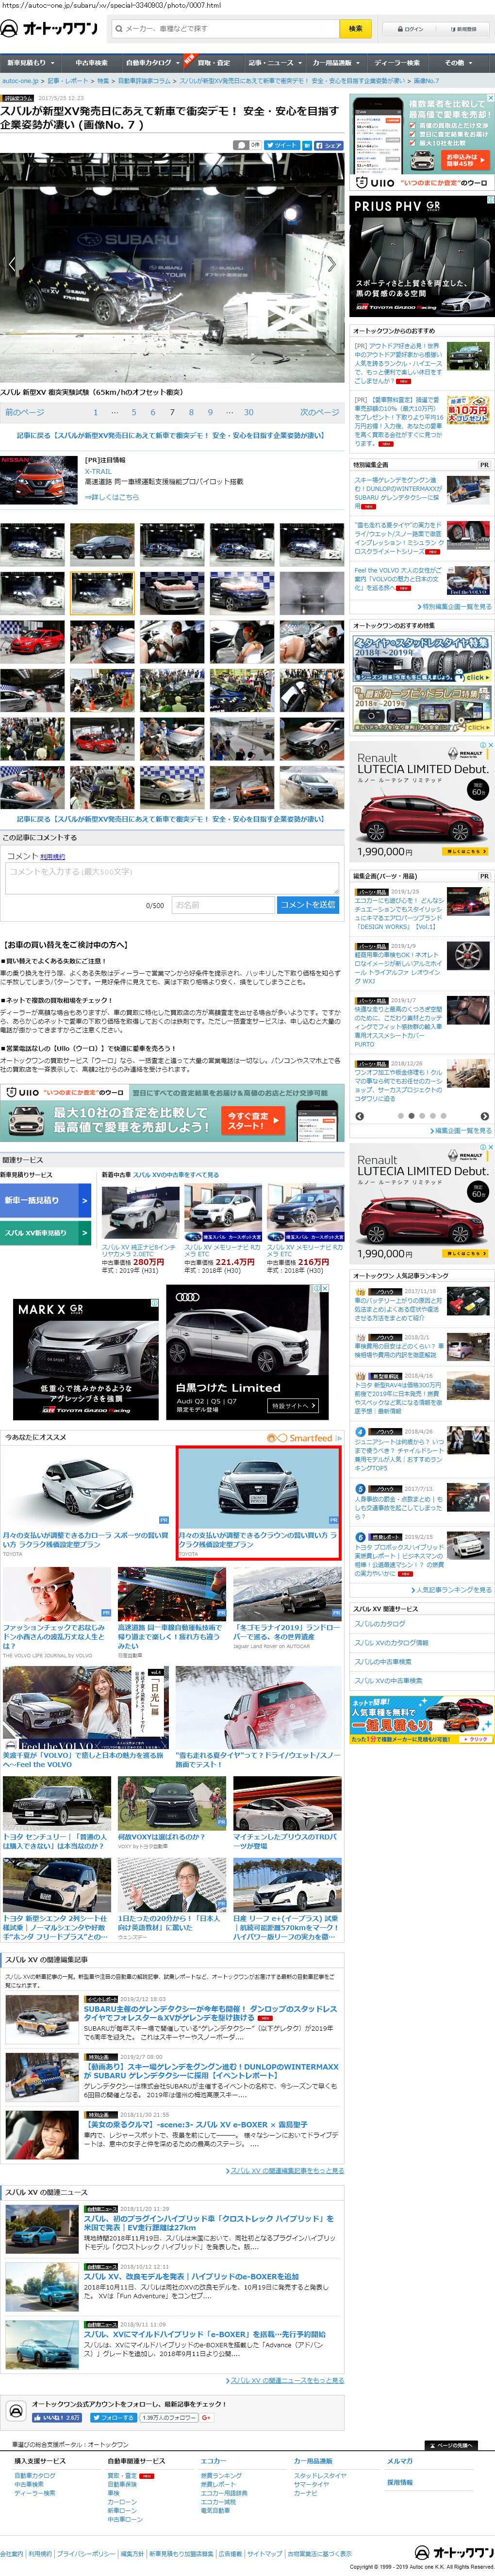This screenshot has width=495, height=2576.
Task: Click the comment text area
Action: click(172, 878)
